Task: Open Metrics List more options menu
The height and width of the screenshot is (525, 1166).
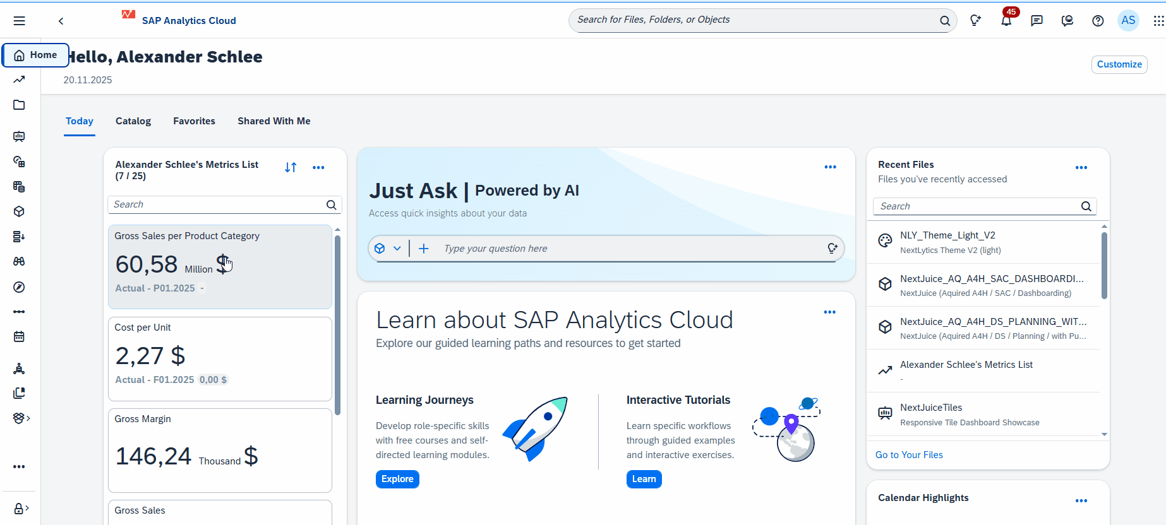Action: click(318, 168)
